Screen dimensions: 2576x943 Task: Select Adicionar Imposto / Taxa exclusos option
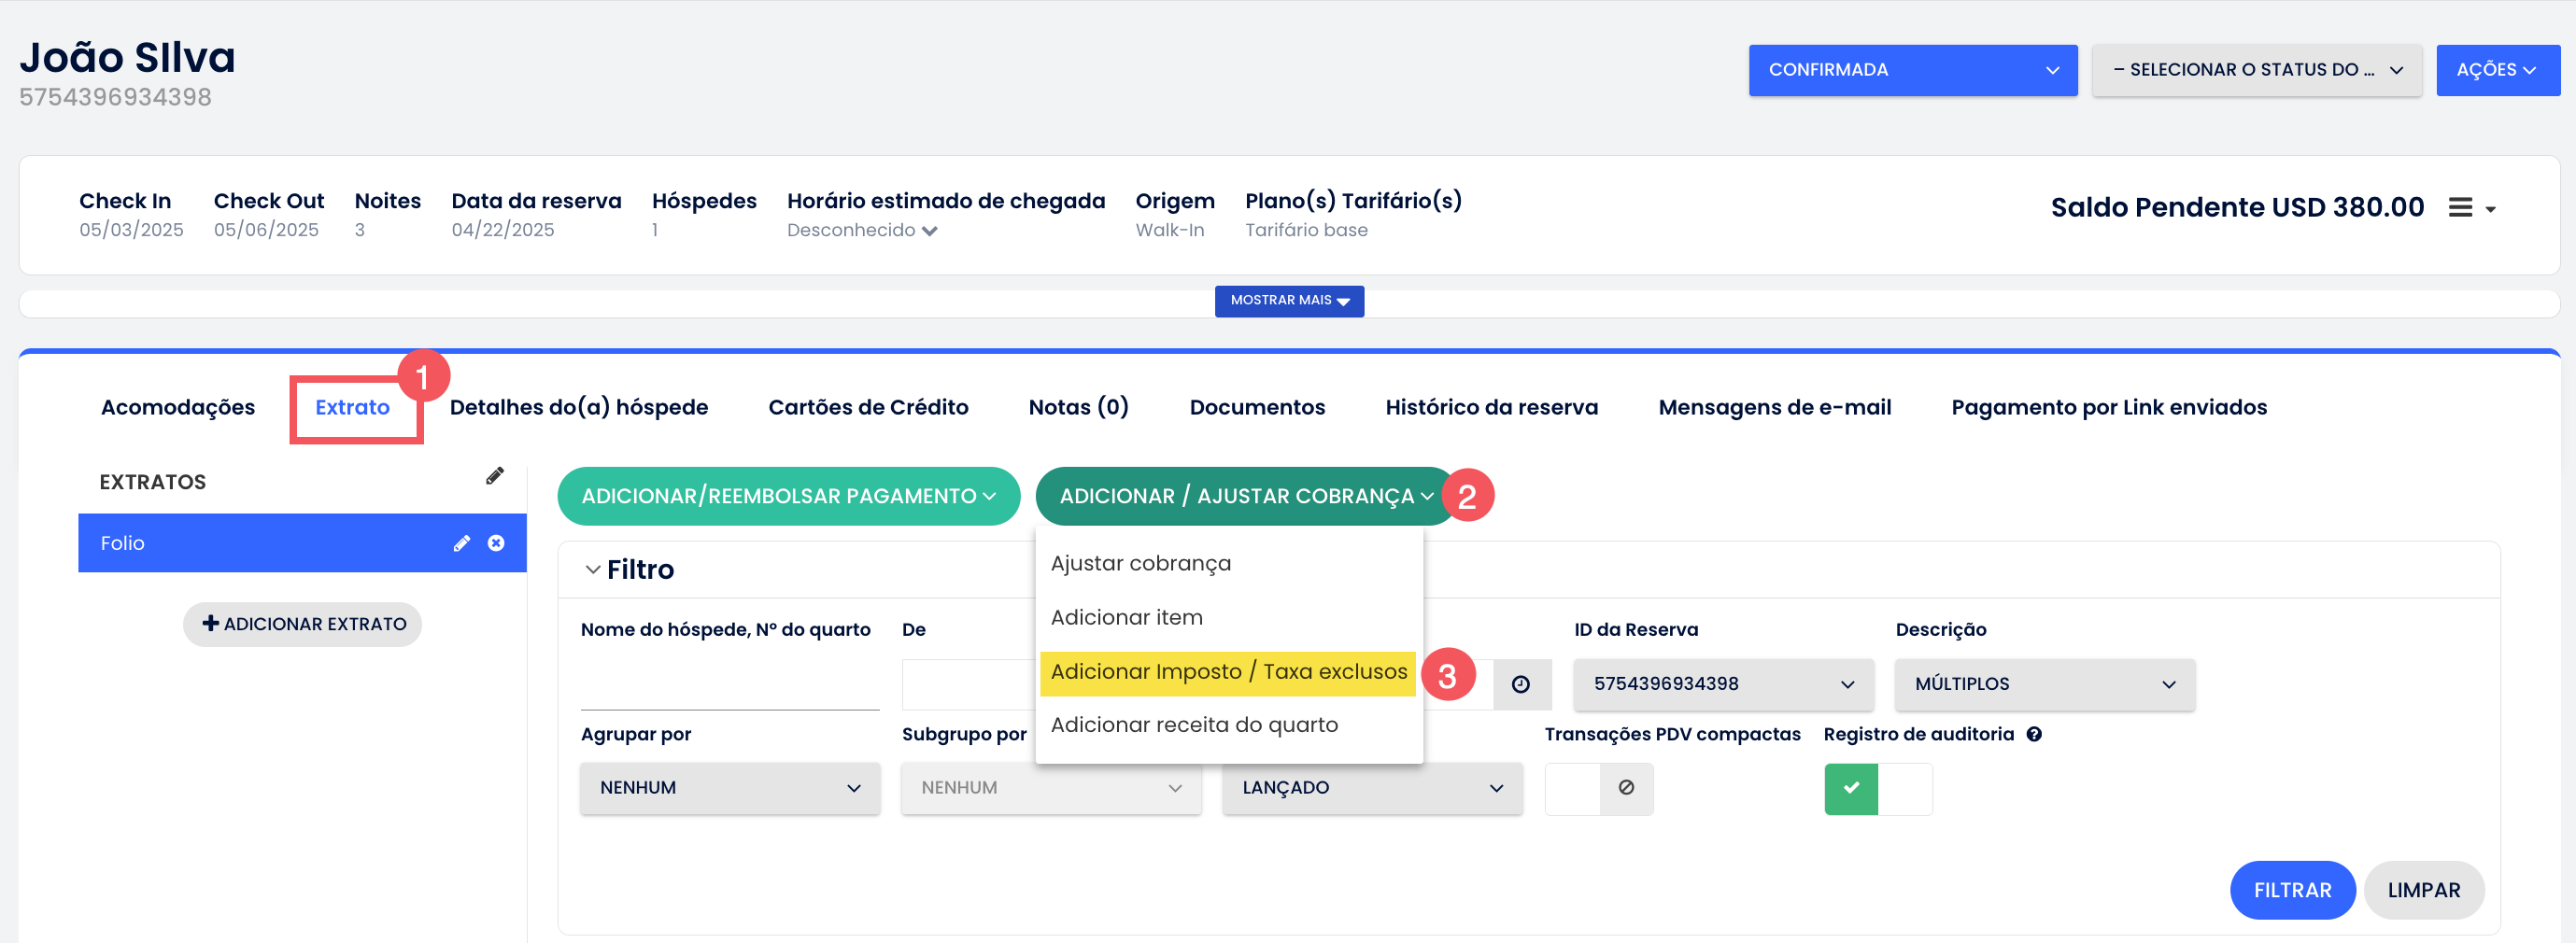point(1227,671)
